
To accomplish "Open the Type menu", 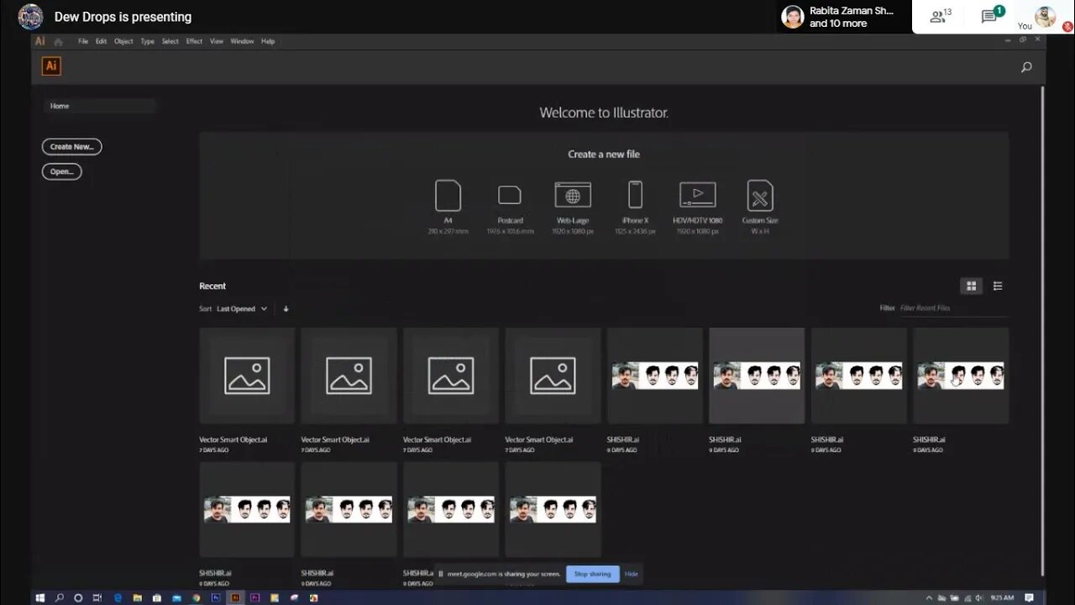I will pos(147,41).
